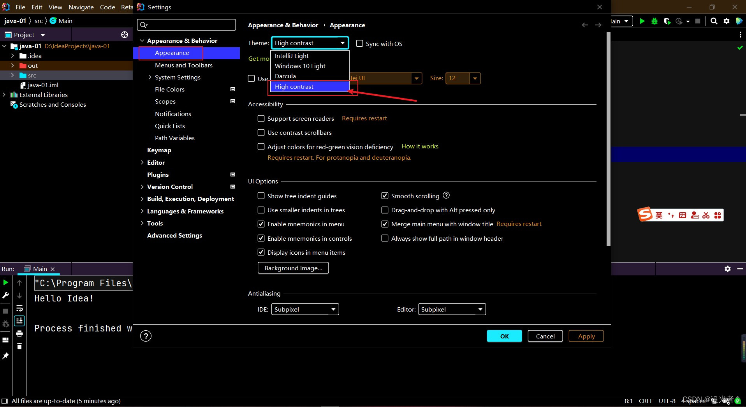Enable Support screen readers checkbox

(261, 118)
